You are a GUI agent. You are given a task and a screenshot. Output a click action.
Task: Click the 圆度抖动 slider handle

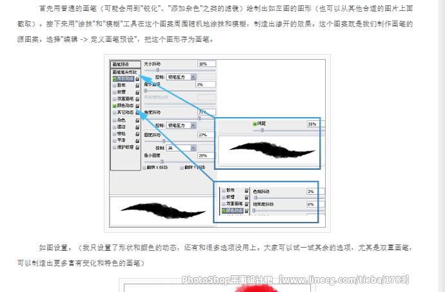[x=163, y=141]
